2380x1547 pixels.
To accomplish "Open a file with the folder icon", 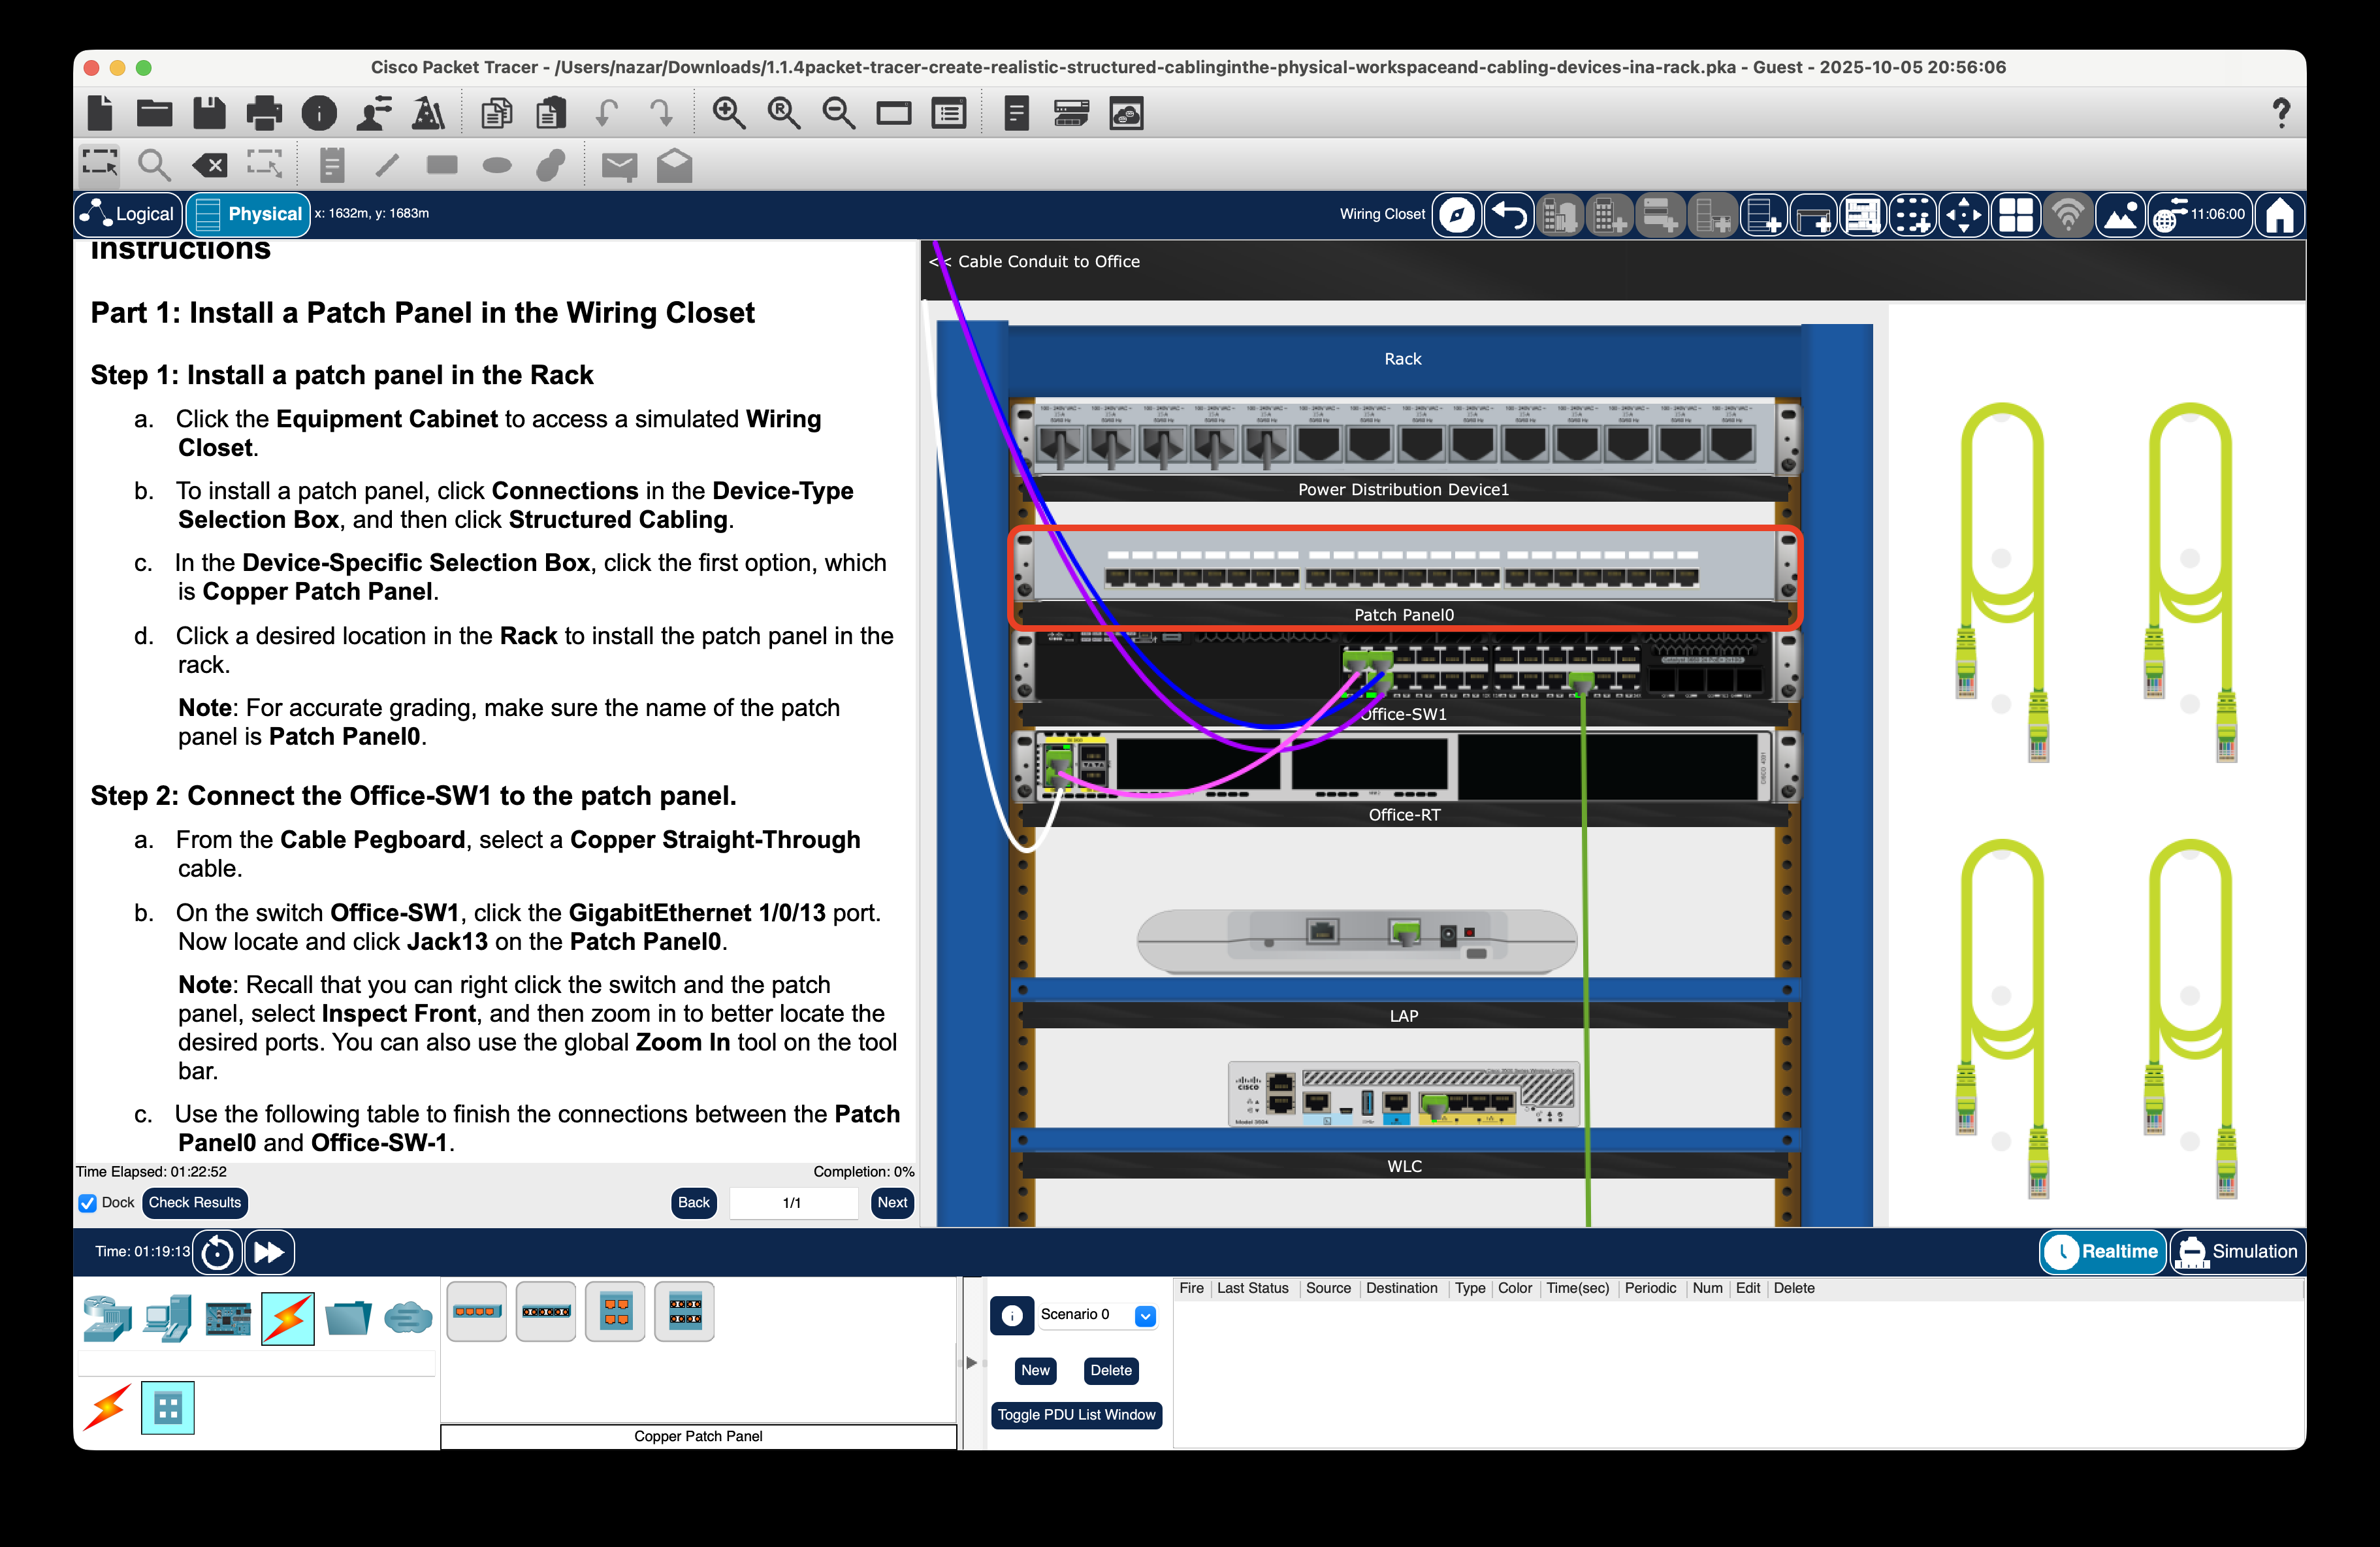I will tap(154, 113).
